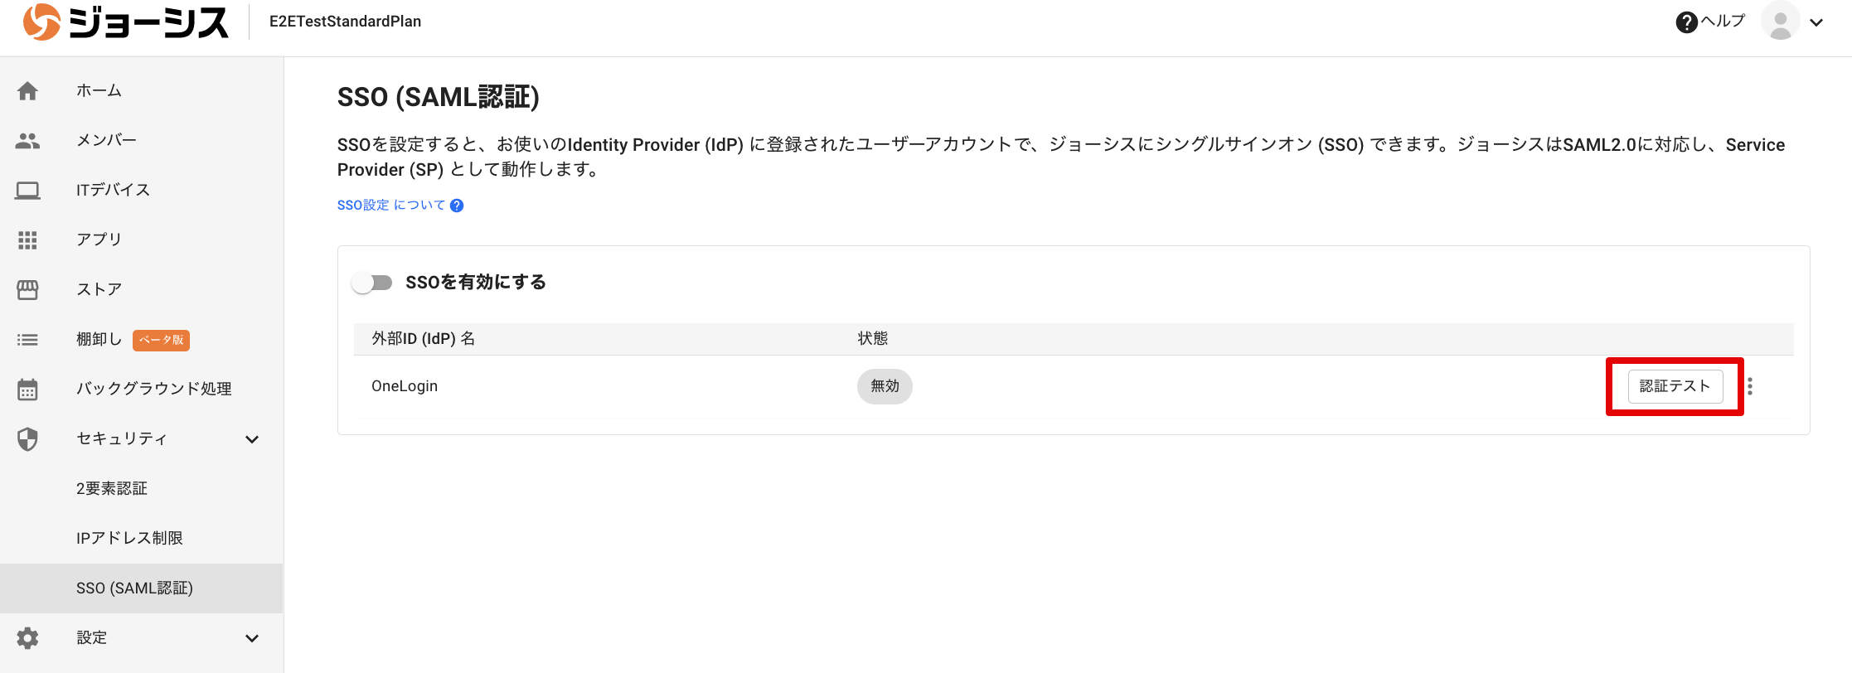
Task: Open the user account dropdown arrow
Action: (1816, 23)
